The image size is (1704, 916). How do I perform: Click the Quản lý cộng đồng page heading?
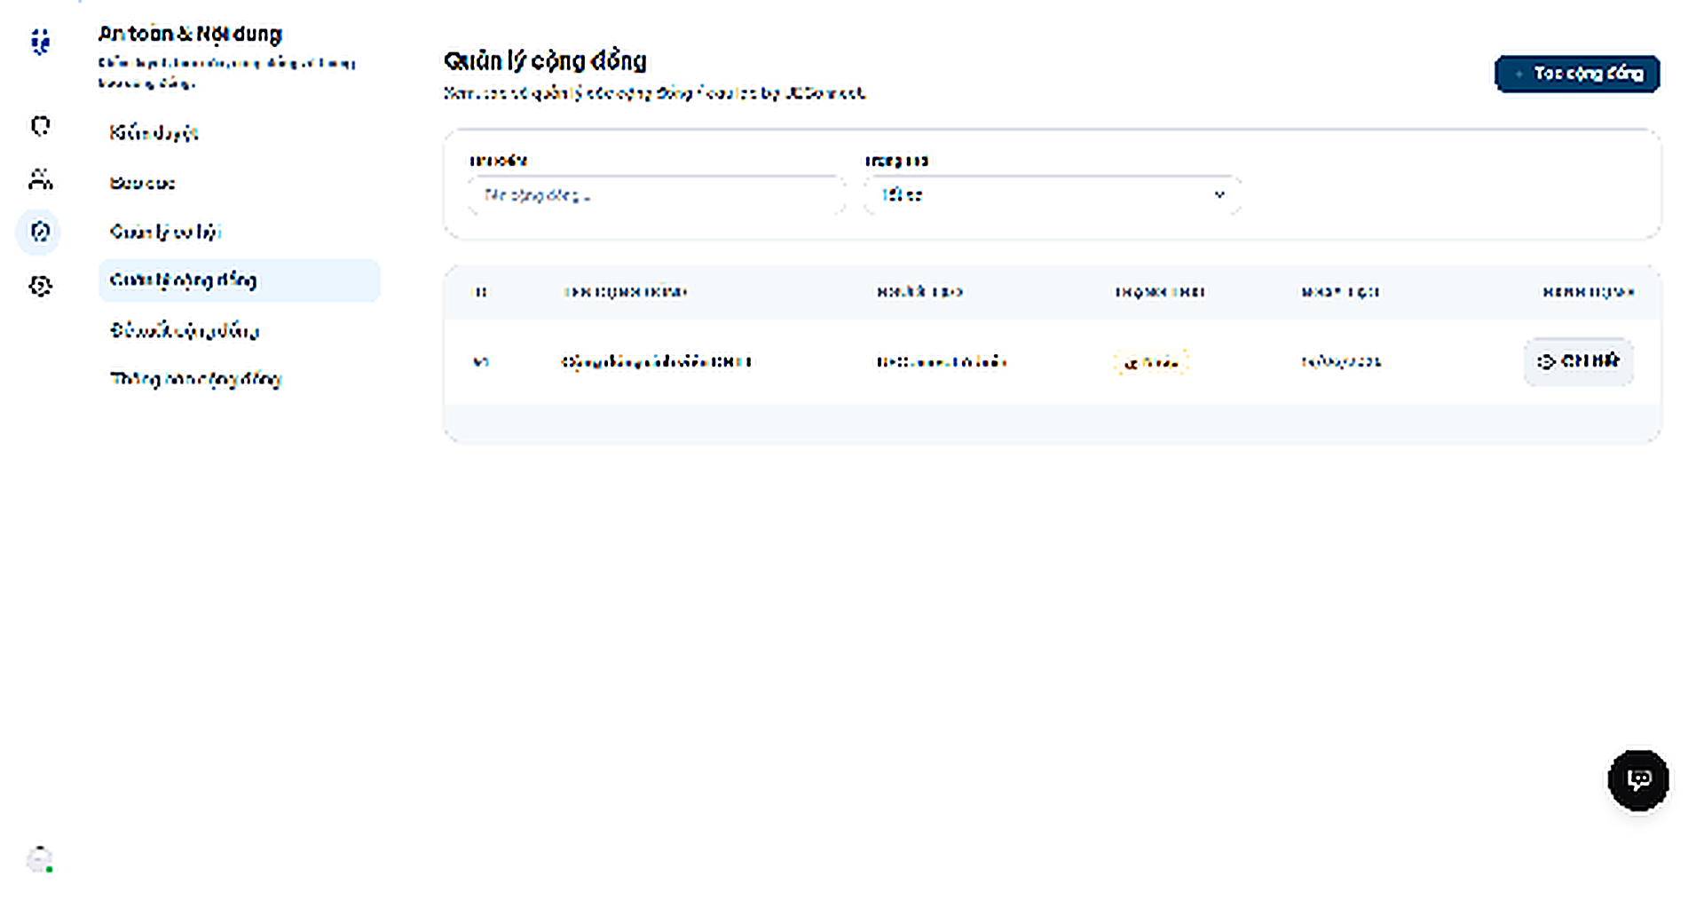tap(545, 61)
